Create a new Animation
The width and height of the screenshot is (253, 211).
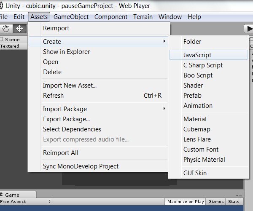click(x=208, y=106)
